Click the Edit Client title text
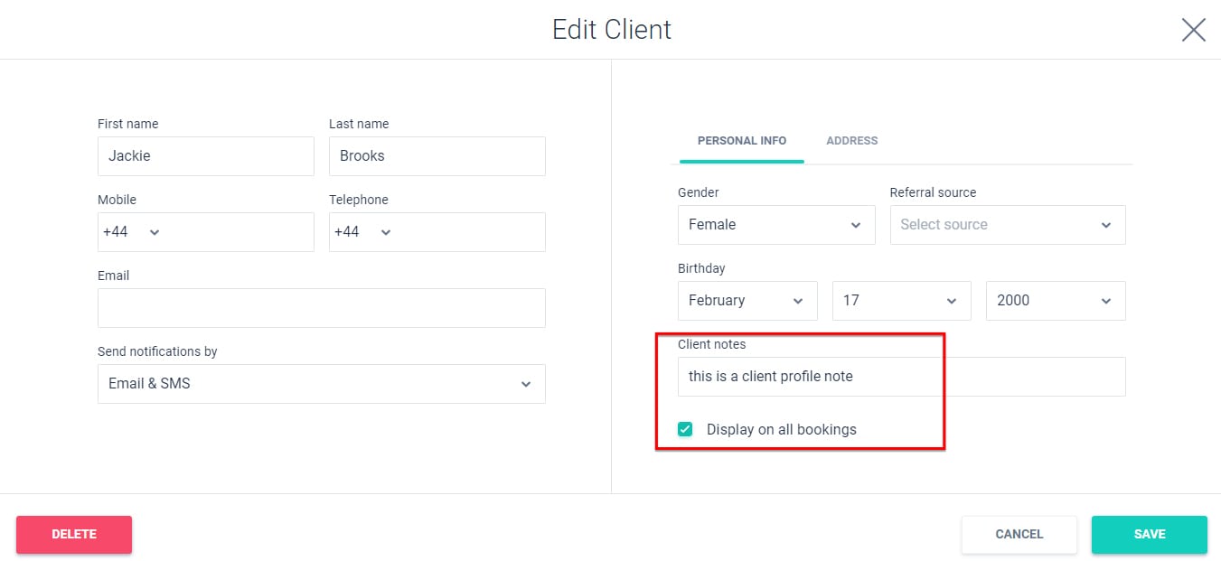1221x561 pixels. pos(612,30)
